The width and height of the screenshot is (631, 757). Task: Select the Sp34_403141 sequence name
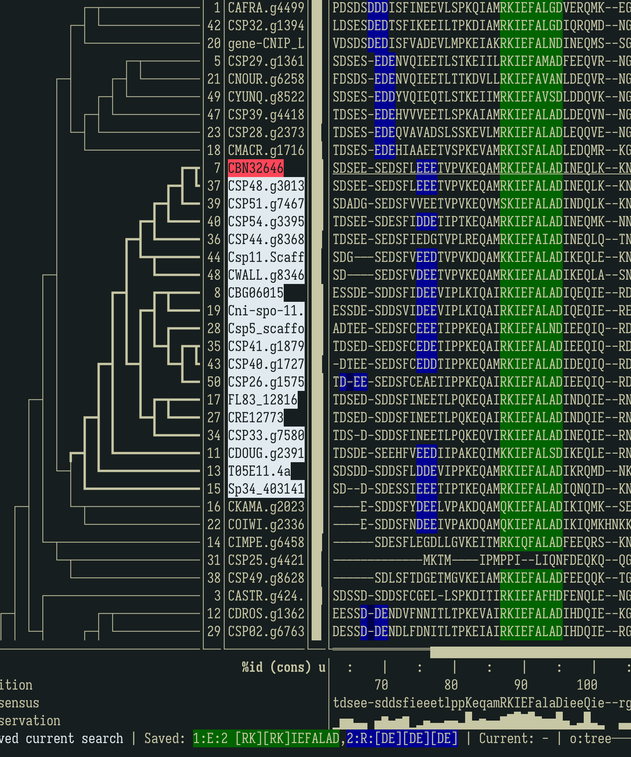tap(264, 489)
